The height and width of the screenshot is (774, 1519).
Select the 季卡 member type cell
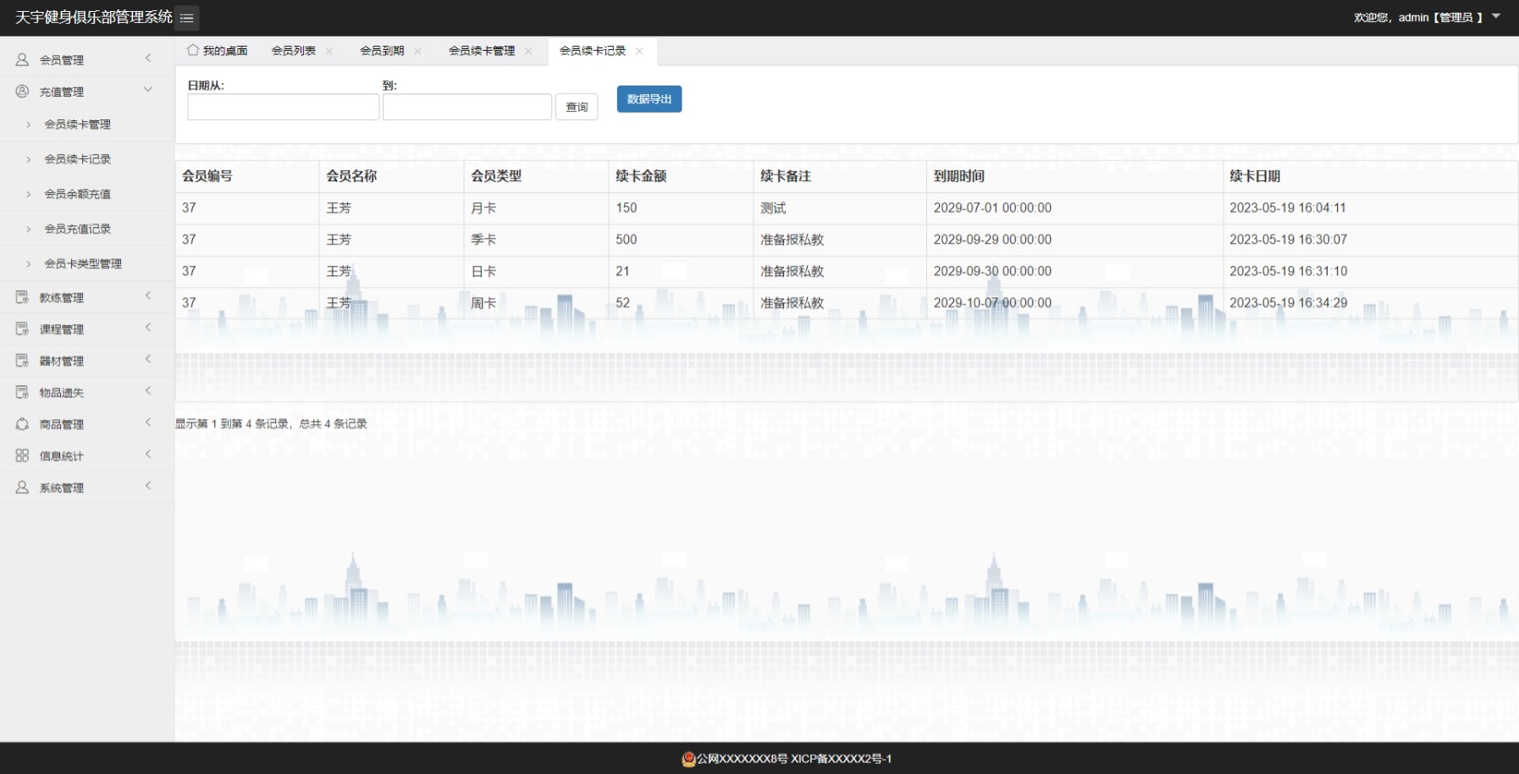click(536, 240)
